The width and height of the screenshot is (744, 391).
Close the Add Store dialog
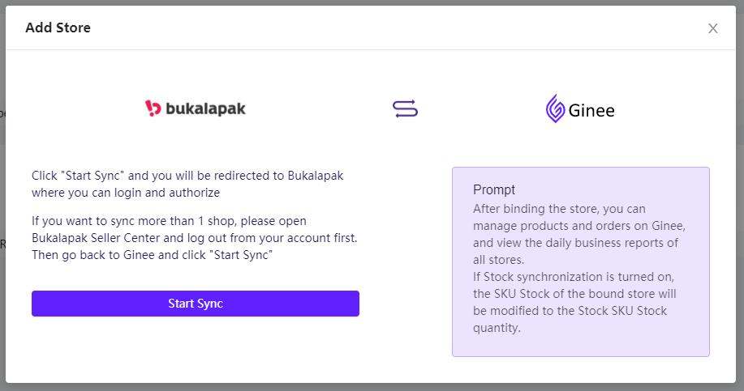(712, 28)
